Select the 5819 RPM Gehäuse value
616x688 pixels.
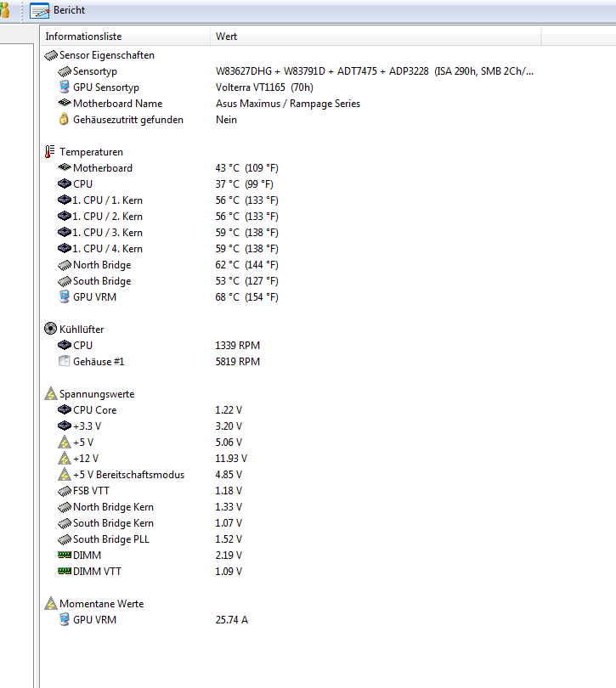point(238,362)
